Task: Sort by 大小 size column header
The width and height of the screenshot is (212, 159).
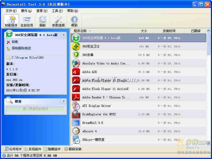Action: coord(144,31)
